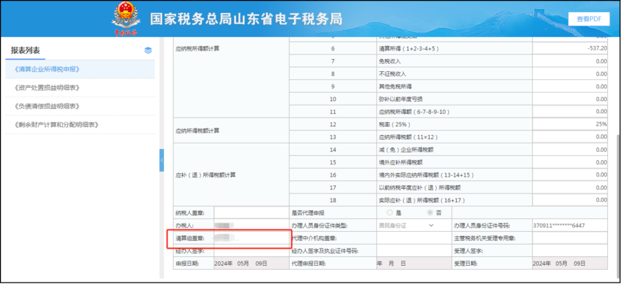Viewport: 621px width, 284px height.
Task: Click the 不征税收入 amount cell
Action: tap(569, 73)
